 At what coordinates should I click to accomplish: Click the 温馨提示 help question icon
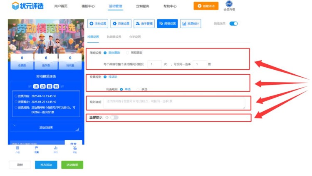tap(107, 117)
